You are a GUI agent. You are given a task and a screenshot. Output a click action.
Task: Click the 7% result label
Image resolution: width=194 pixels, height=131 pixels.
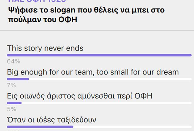[11, 85]
